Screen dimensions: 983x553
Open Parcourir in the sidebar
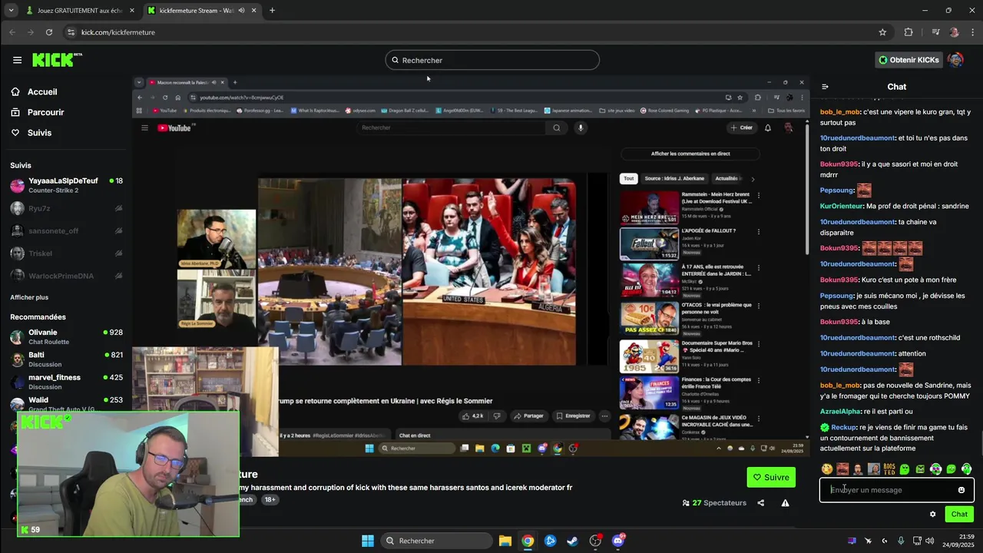coord(37,112)
